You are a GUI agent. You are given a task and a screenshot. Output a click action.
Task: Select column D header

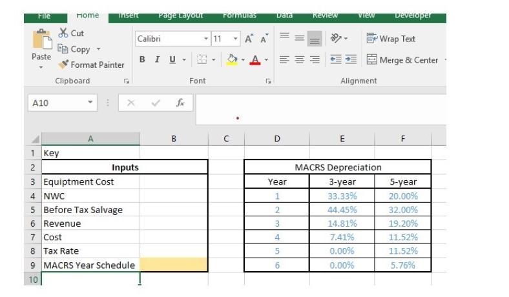click(277, 139)
